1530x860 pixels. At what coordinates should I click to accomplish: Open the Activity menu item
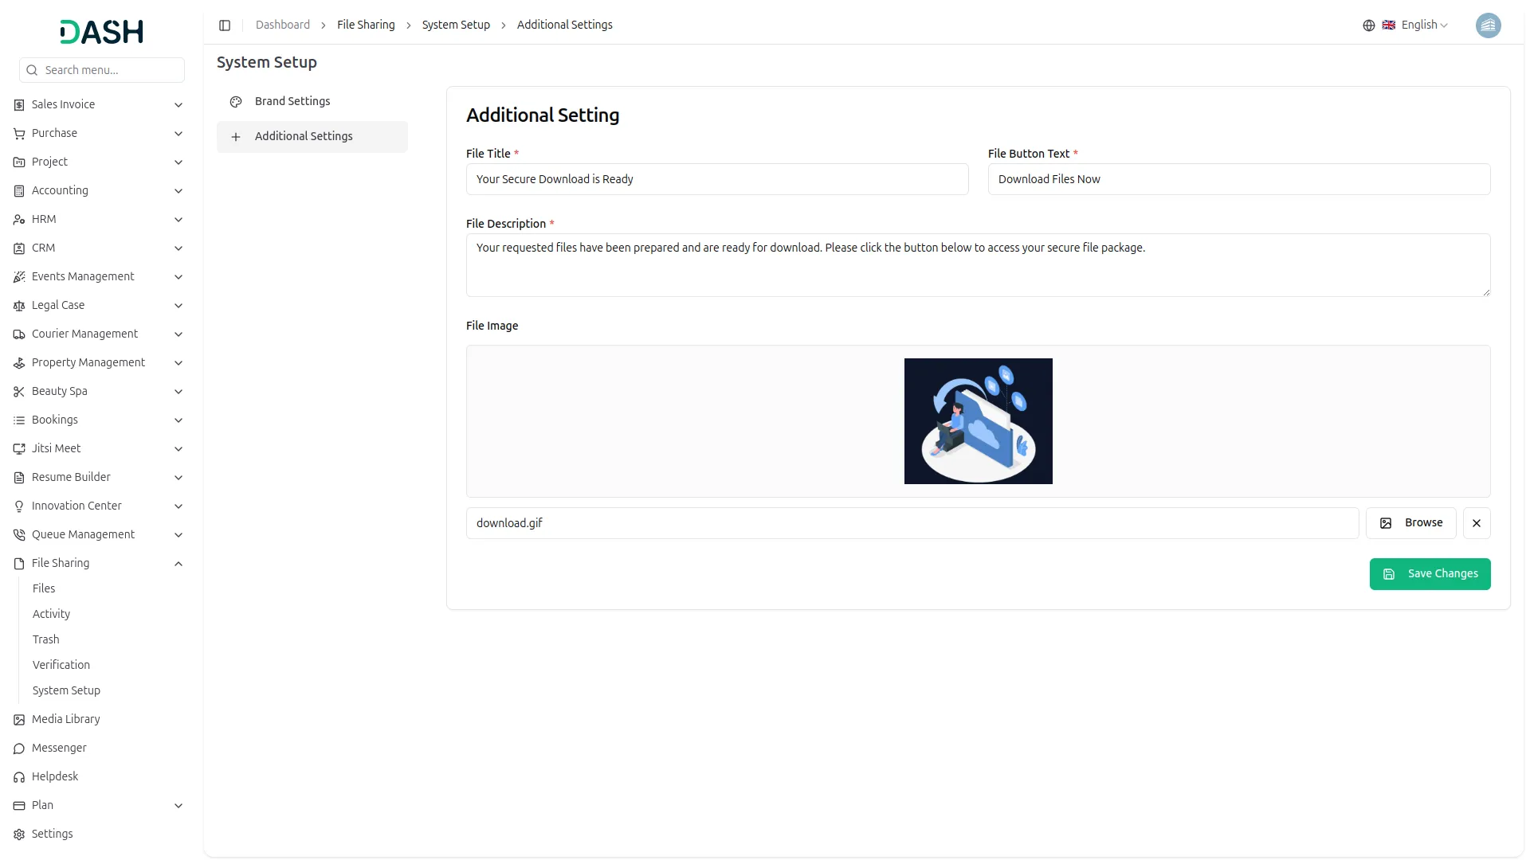point(51,614)
